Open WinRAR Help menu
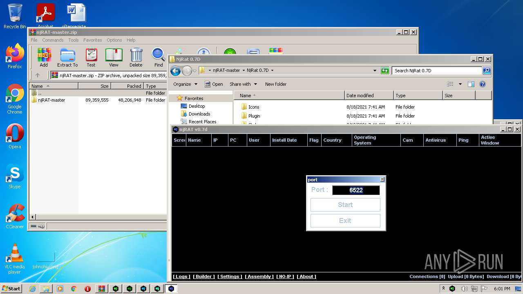Viewport: 523px width, 294px height. click(x=131, y=40)
